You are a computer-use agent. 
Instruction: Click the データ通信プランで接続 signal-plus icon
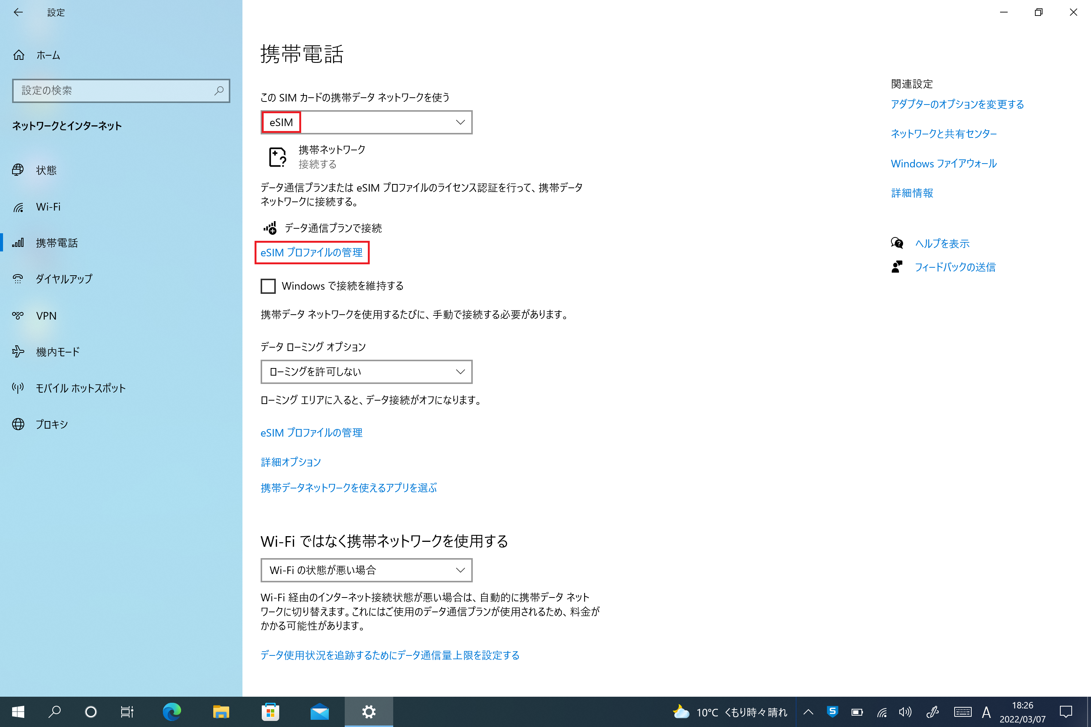270,228
